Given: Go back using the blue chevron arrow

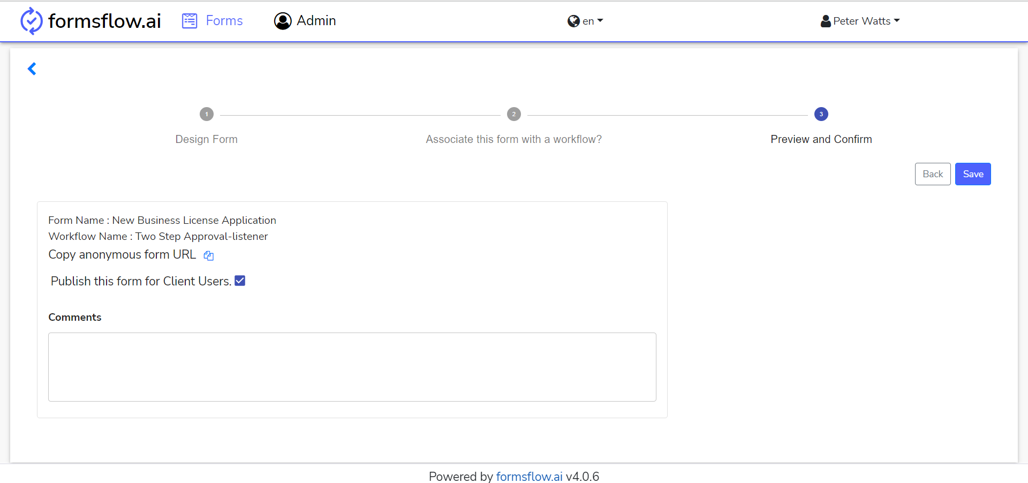Looking at the screenshot, I should (x=32, y=69).
